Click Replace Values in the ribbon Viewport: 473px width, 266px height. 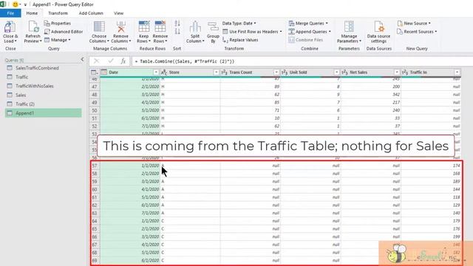240,40
